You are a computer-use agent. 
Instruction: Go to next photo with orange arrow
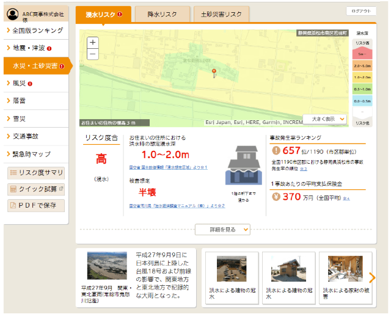tap(372, 278)
